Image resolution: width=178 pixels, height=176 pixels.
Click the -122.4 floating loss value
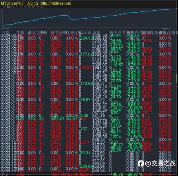point(115,137)
